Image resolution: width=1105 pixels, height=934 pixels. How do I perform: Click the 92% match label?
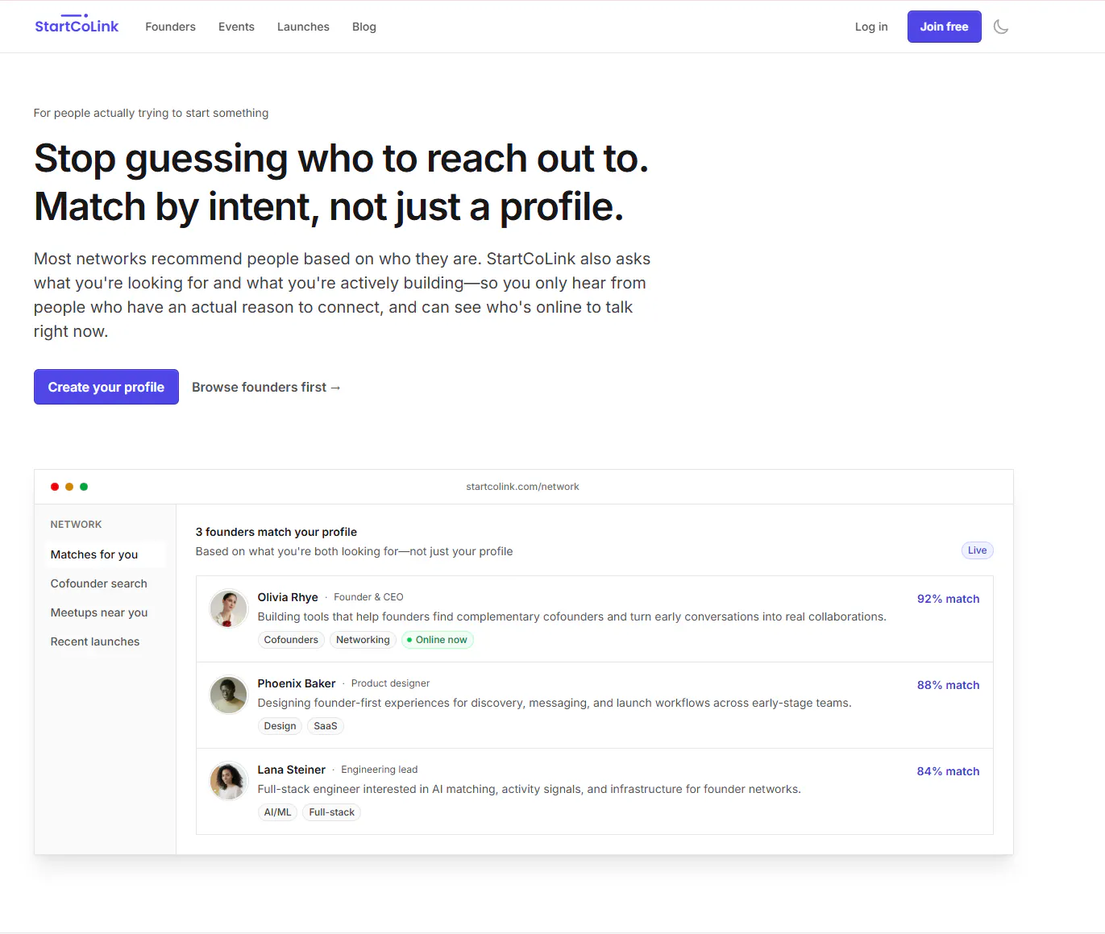coord(948,599)
